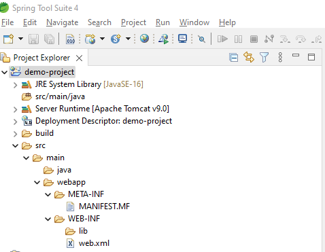Maximize the Project Explorer view

point(311,57)
